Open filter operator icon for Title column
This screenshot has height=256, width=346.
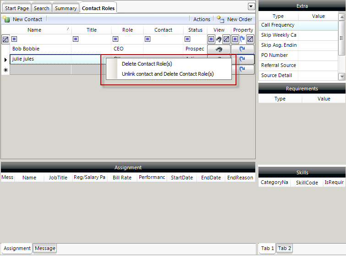76,39
